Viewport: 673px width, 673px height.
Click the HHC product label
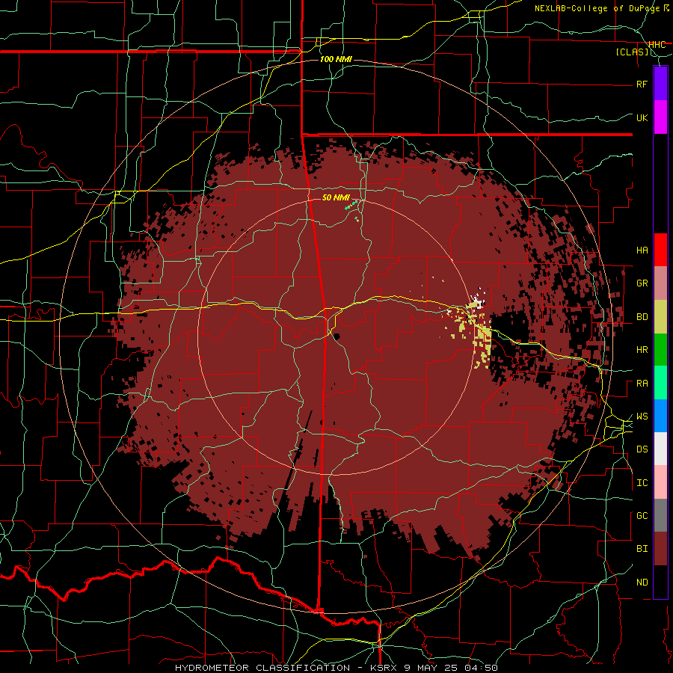(x=657, y=44)
